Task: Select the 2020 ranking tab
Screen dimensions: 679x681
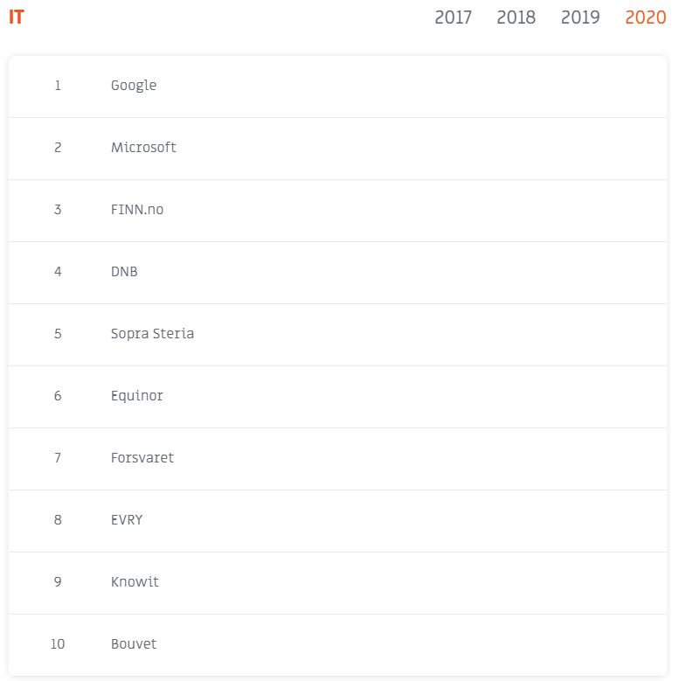Action: (x=645, y=17)
